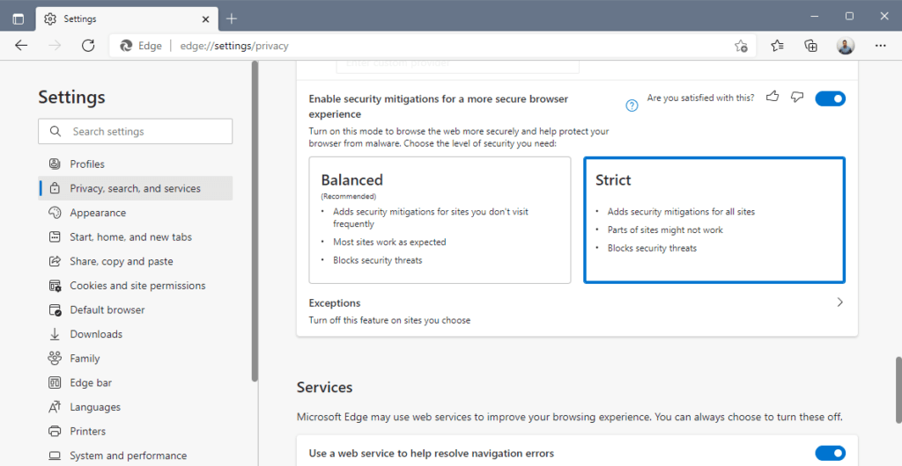This screenshot has height=466, width=902.
Task: Click 'Turn off this feature on sites you choose'
Action: [389, 320]
